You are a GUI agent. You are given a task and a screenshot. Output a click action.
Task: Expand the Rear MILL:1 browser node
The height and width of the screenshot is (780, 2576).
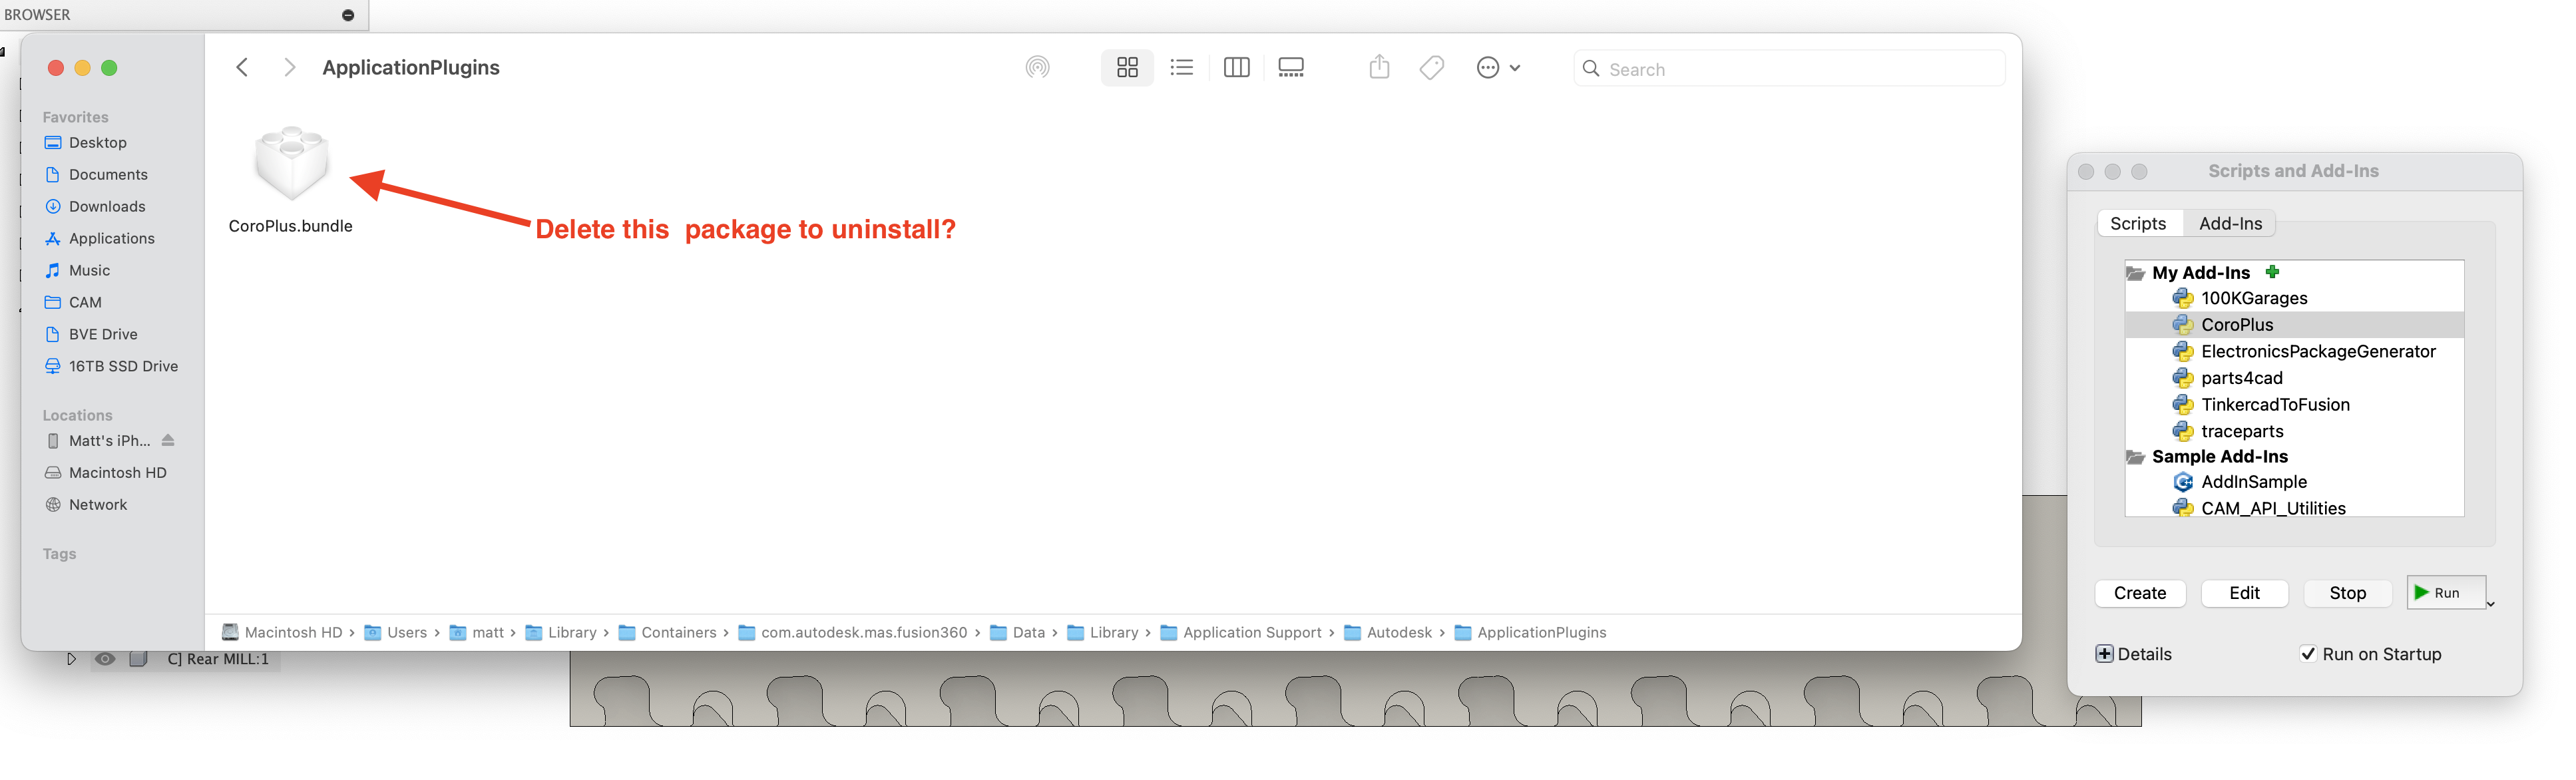tap(71, 659)
